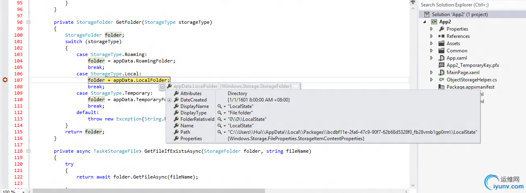
Task: Remove the breakpoint glyph on line 107
Action: point(5,80)
